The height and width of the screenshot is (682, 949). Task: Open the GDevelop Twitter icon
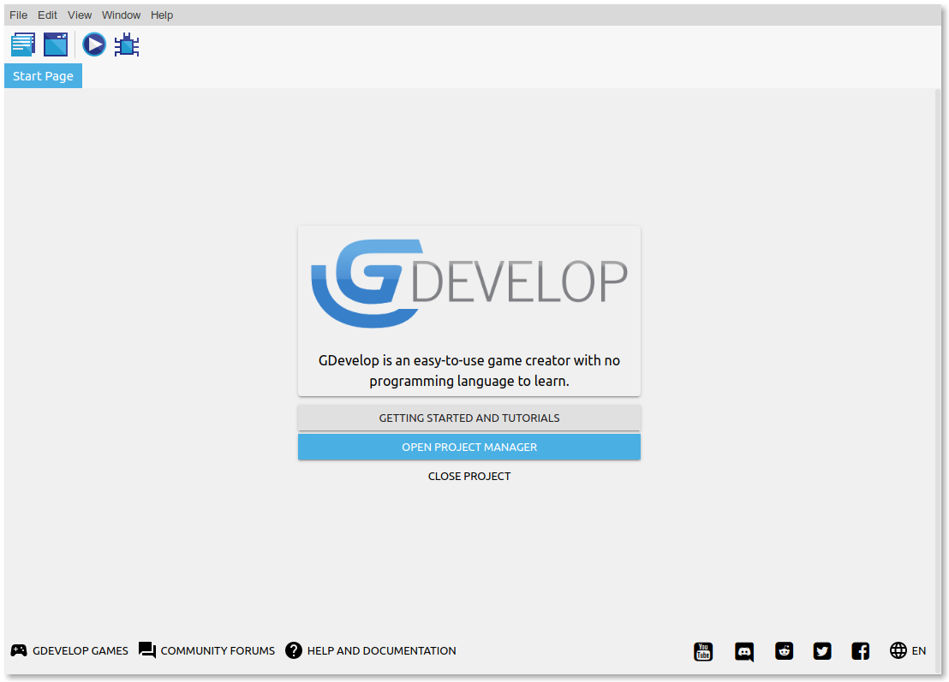point(822,651)
